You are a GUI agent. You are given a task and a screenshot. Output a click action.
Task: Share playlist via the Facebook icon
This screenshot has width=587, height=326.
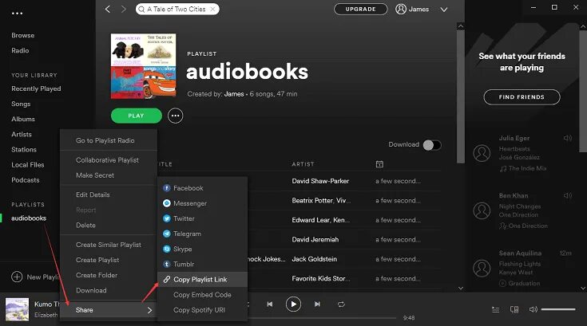pyautogui.click(x=167, y=188)
